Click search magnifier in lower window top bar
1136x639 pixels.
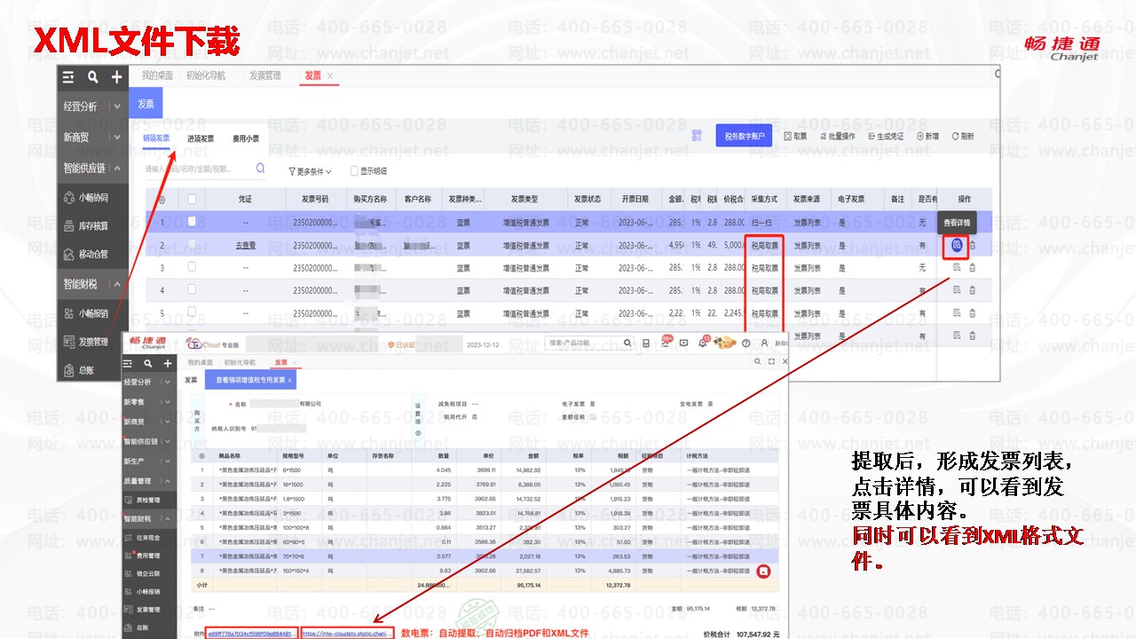click(627, 343)
